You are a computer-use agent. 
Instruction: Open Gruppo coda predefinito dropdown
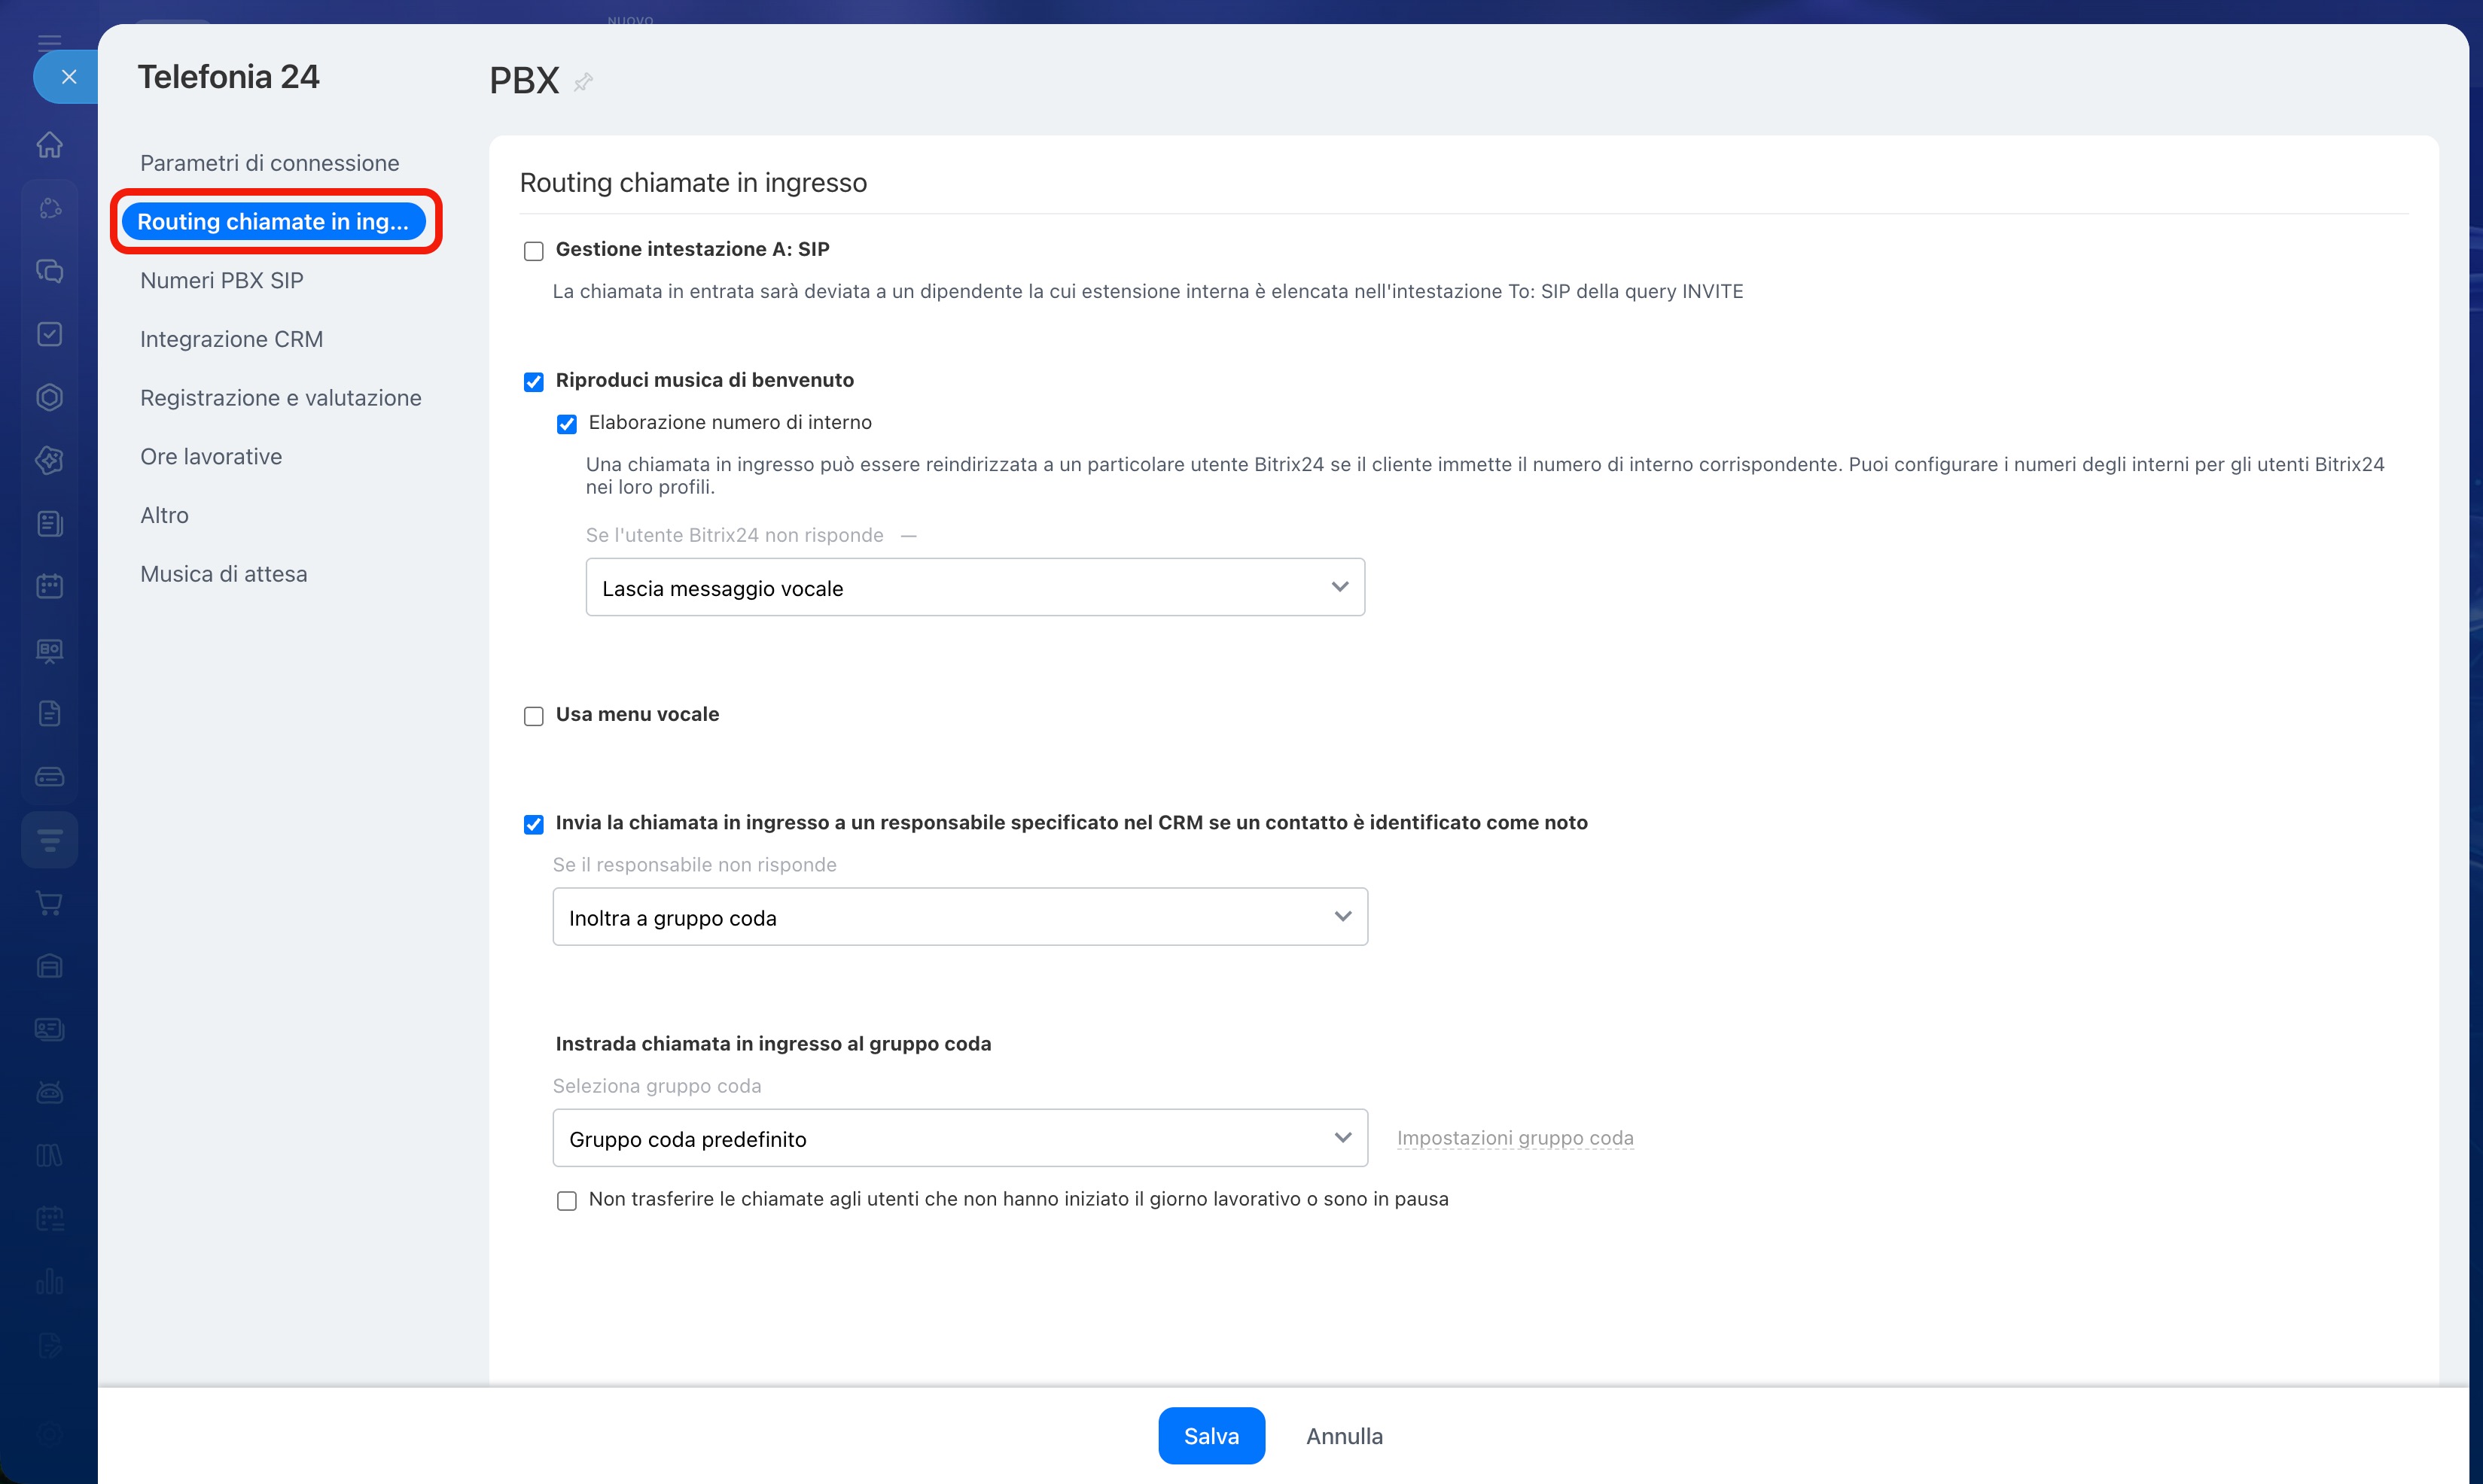(959, 1138)
